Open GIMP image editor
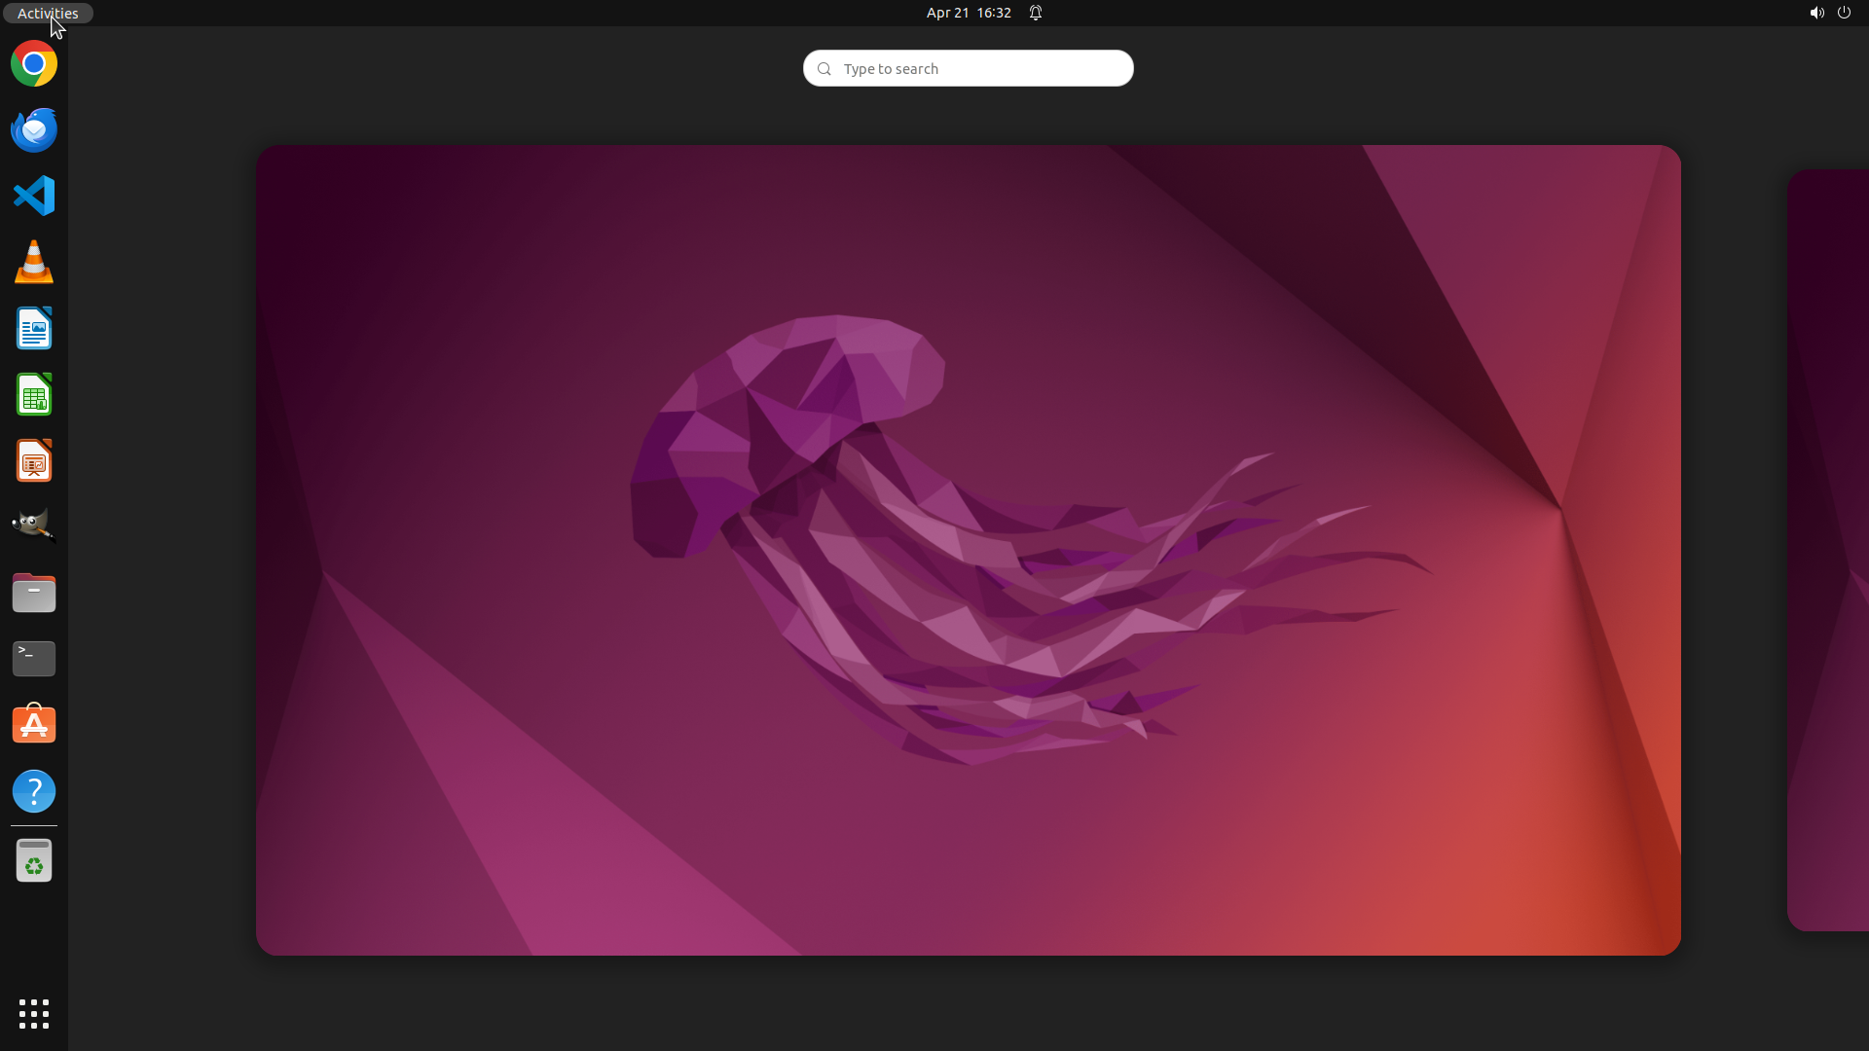This screenshot has height=1051, width=1869. 34,526
